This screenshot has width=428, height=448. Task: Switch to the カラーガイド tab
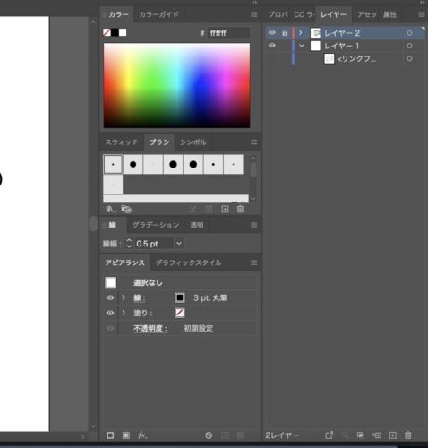click(x=158, y=14)
